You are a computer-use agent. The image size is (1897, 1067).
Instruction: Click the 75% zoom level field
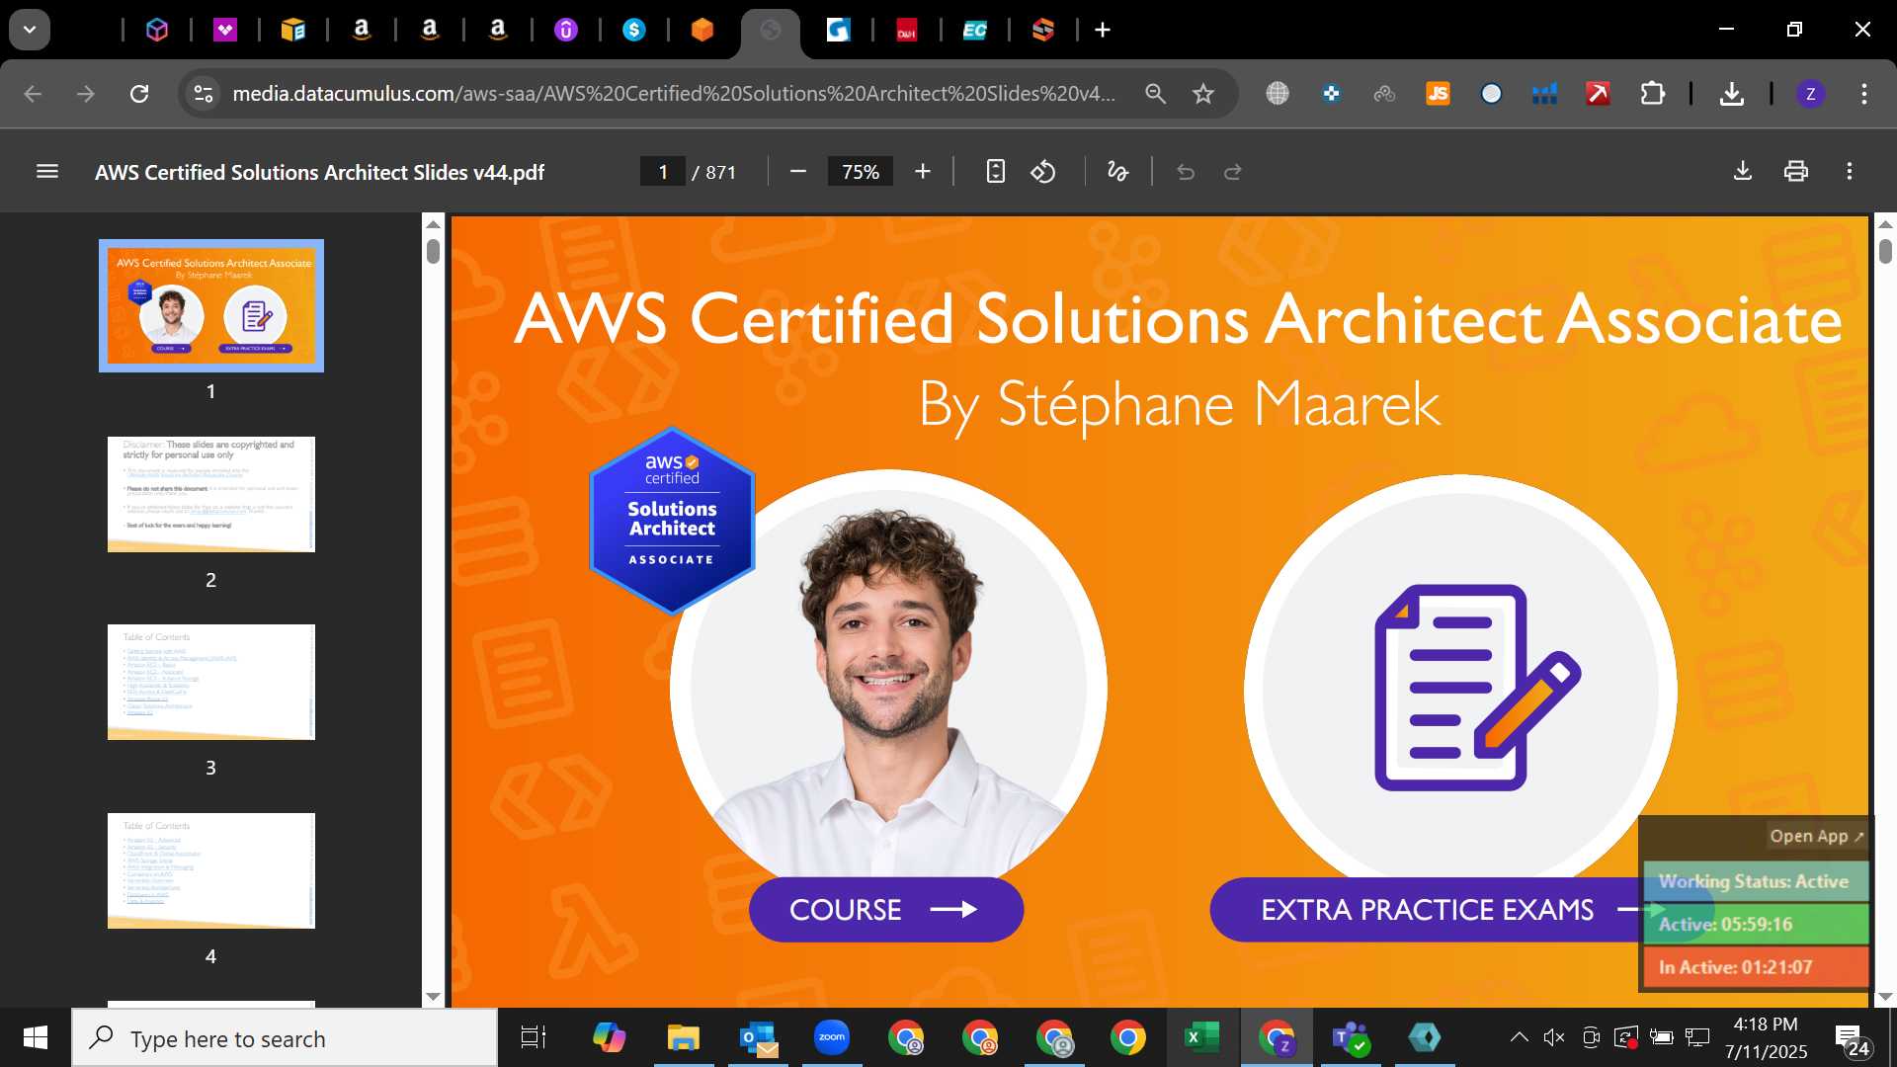[860, 172]
